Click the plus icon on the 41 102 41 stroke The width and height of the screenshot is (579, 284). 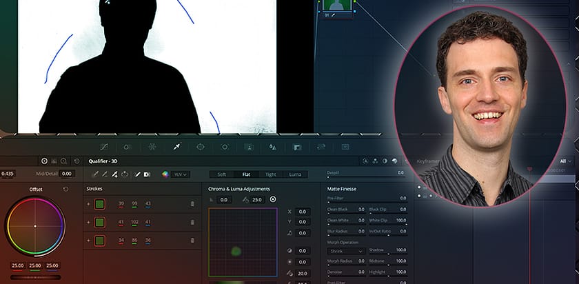point(88,223)
